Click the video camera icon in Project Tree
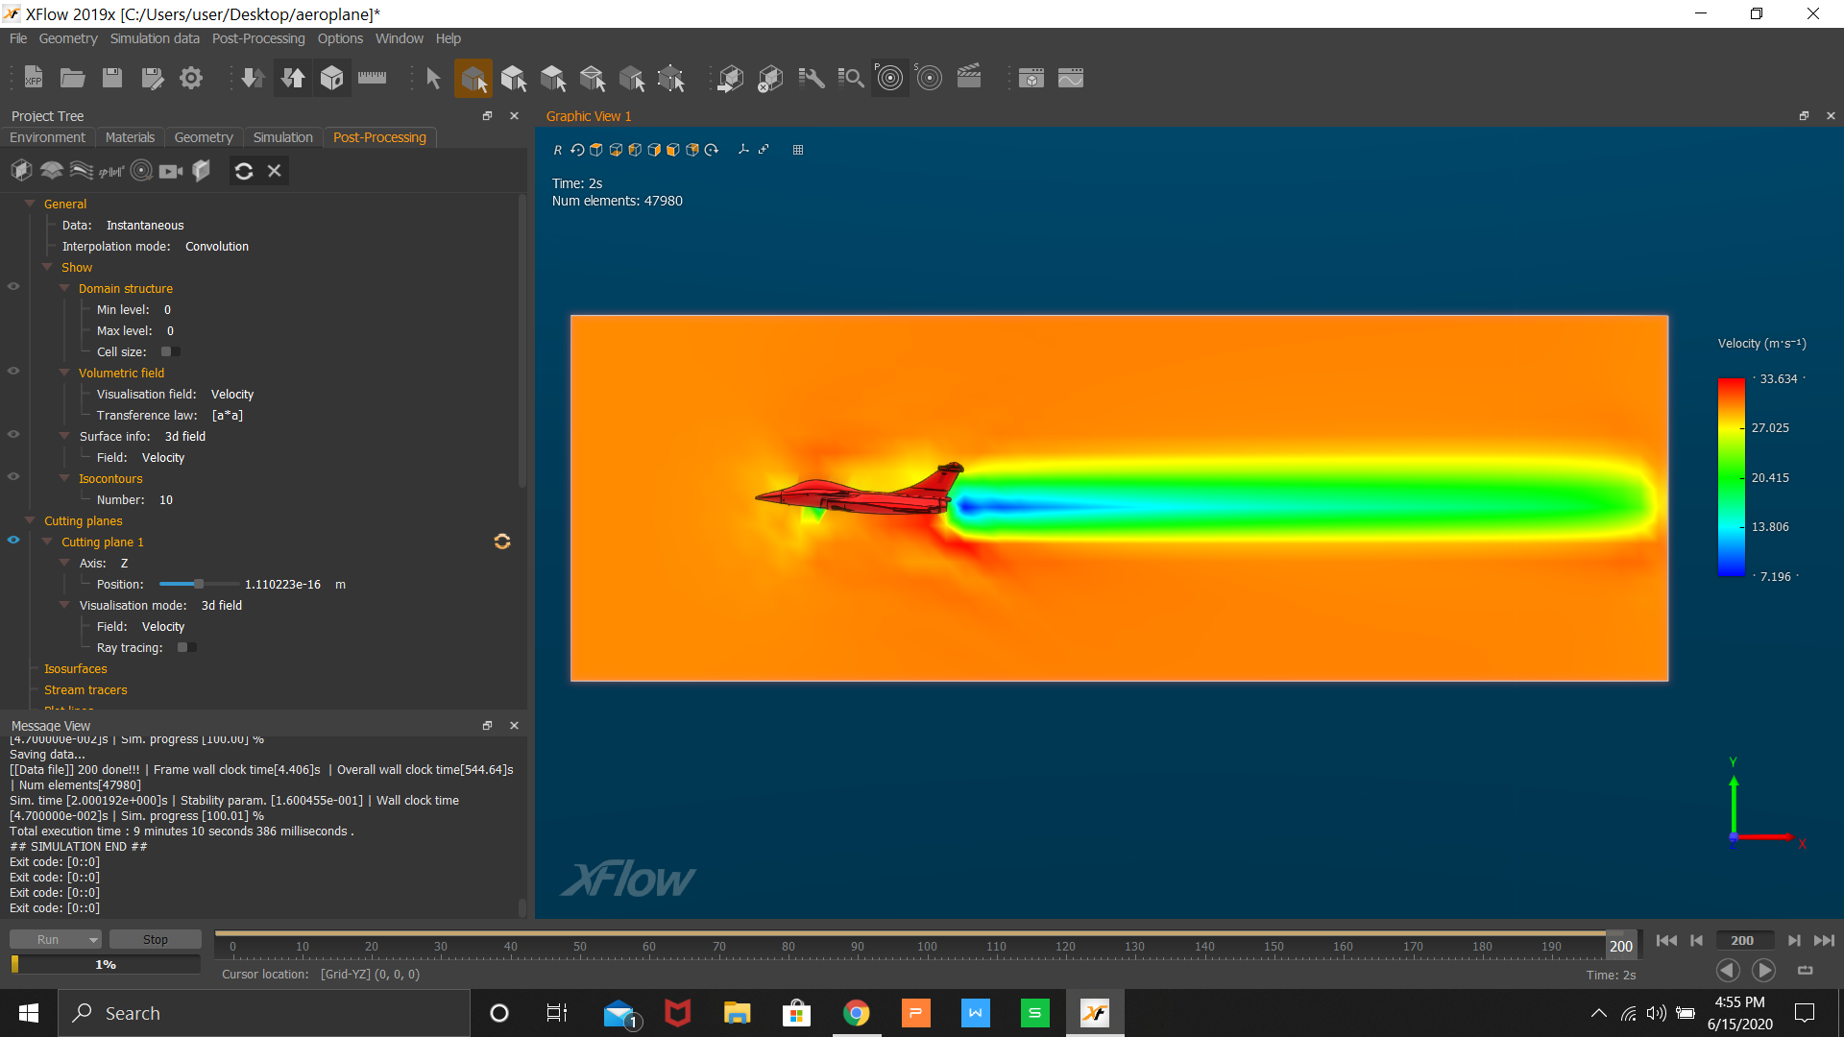Viewport: 1844px width, 1037px height. pos(171,171)
